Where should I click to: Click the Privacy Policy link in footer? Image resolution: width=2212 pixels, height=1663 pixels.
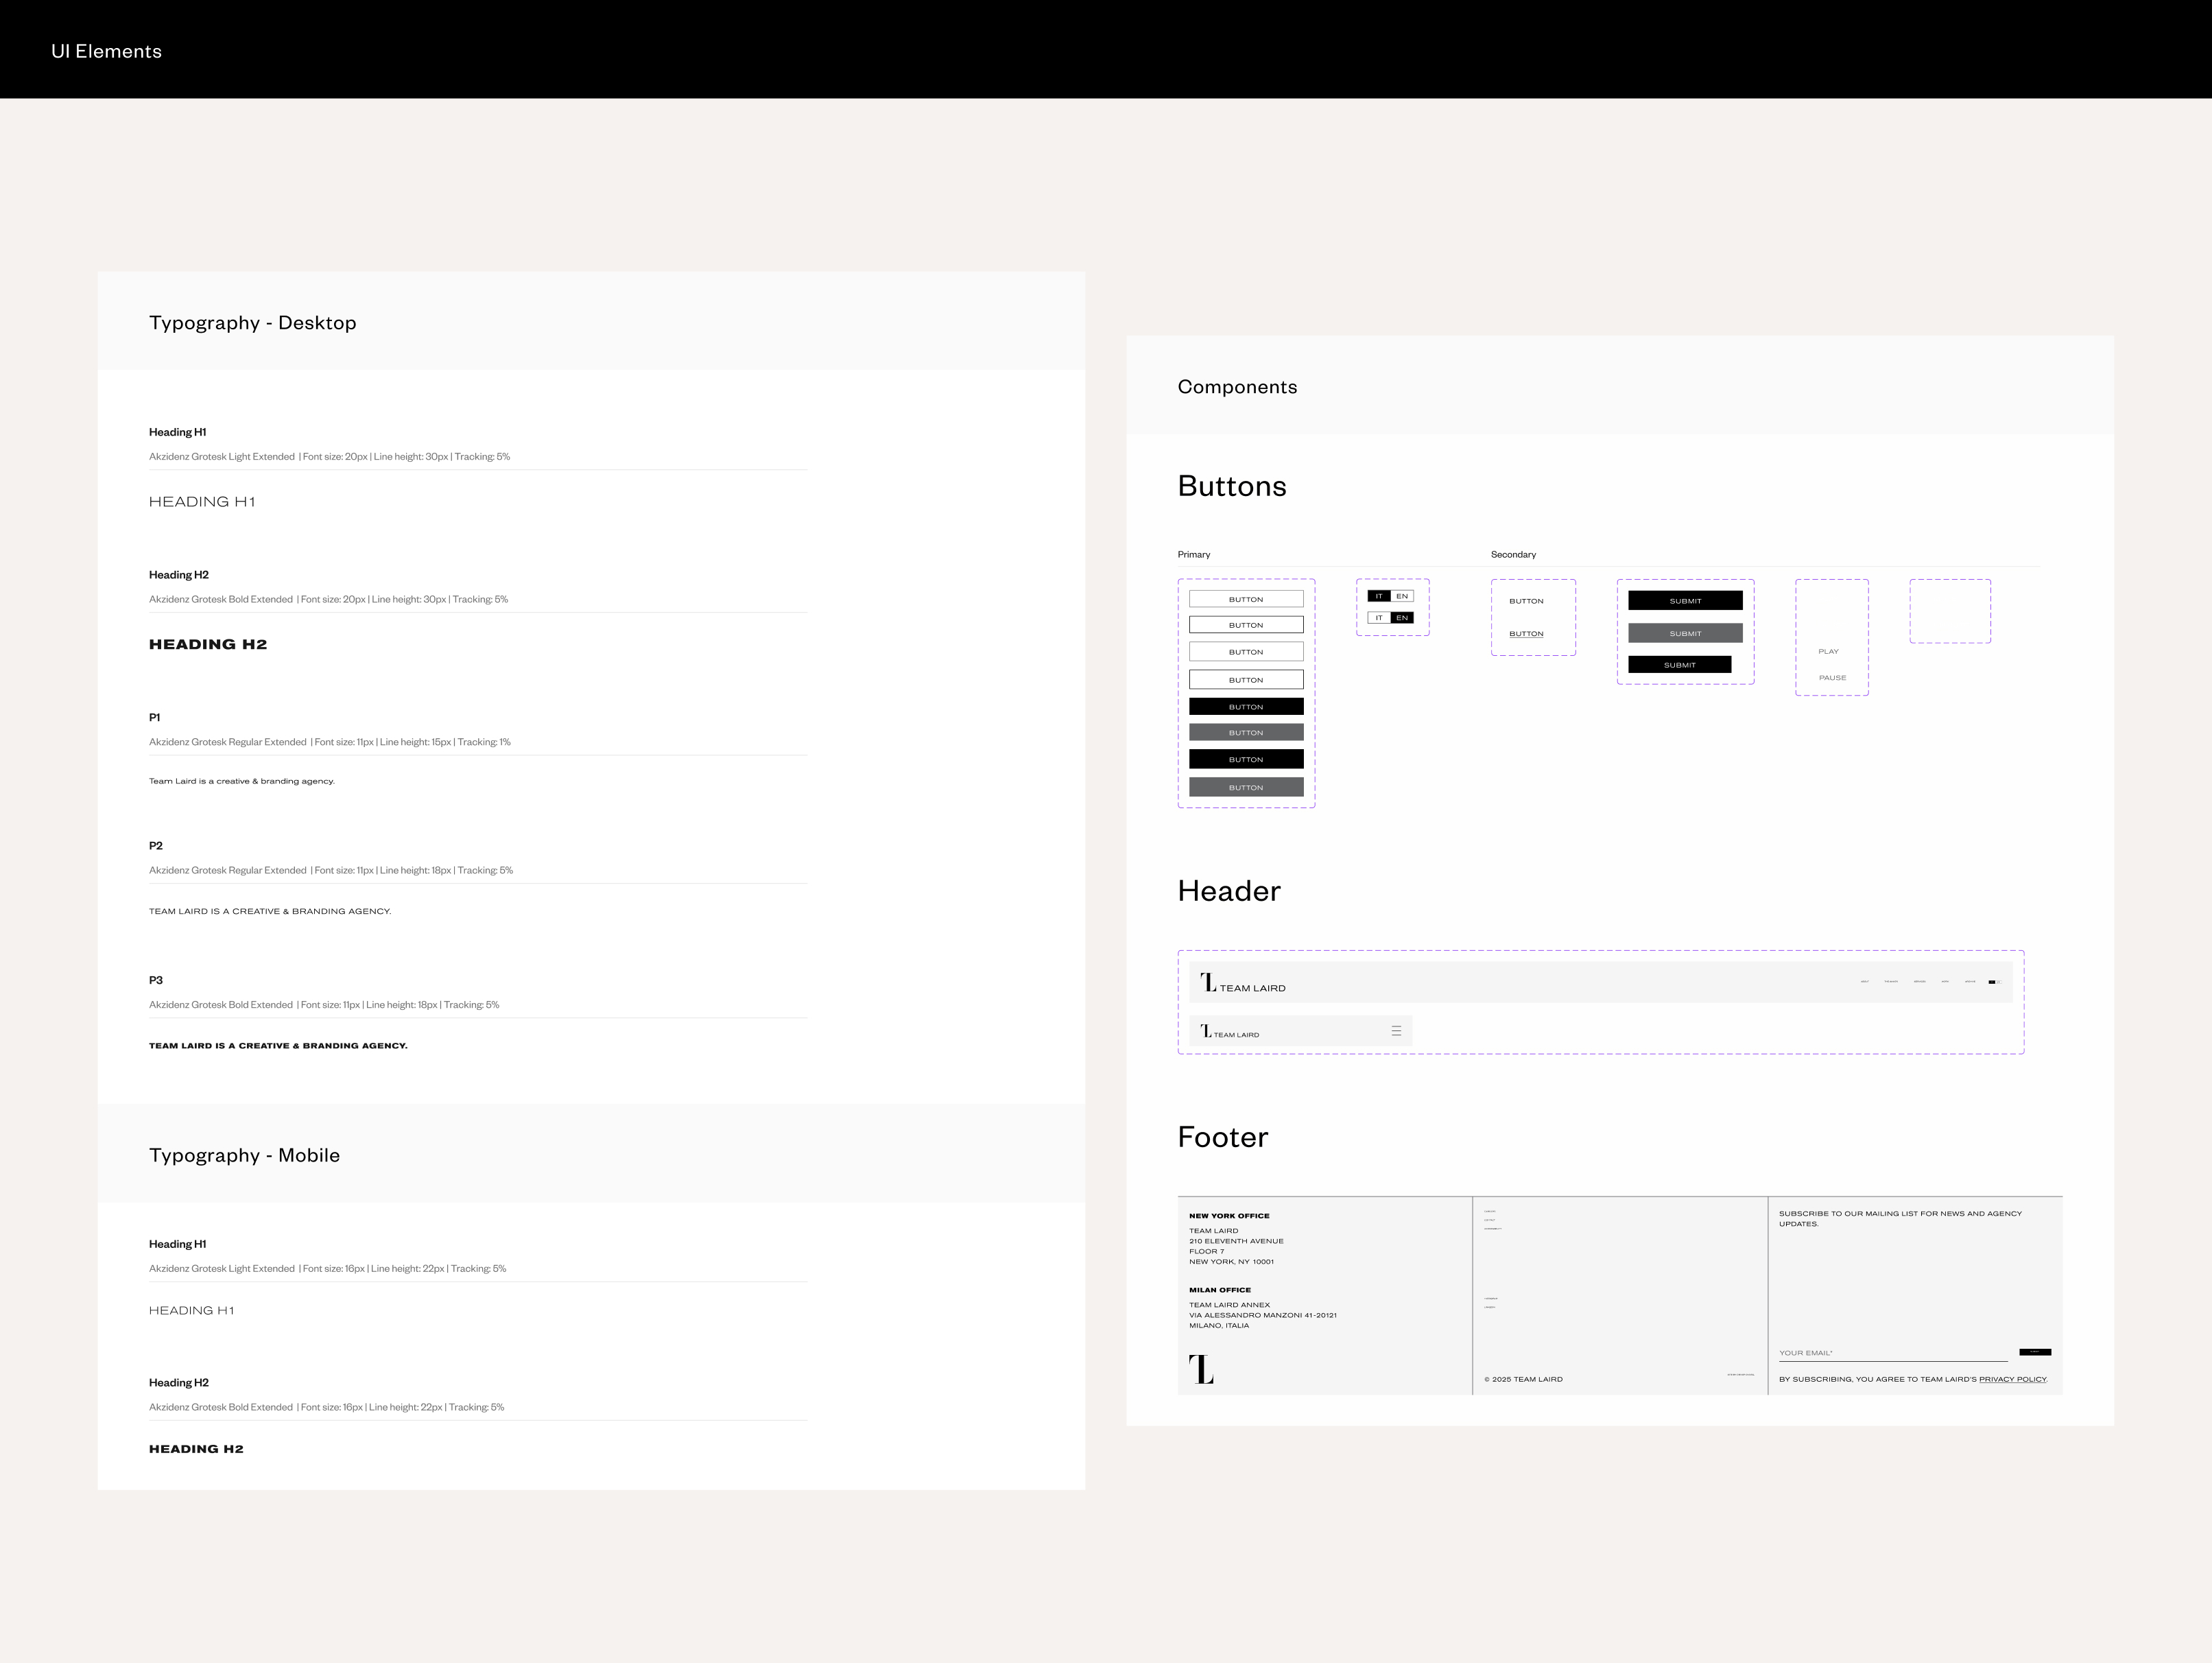2012,1380
